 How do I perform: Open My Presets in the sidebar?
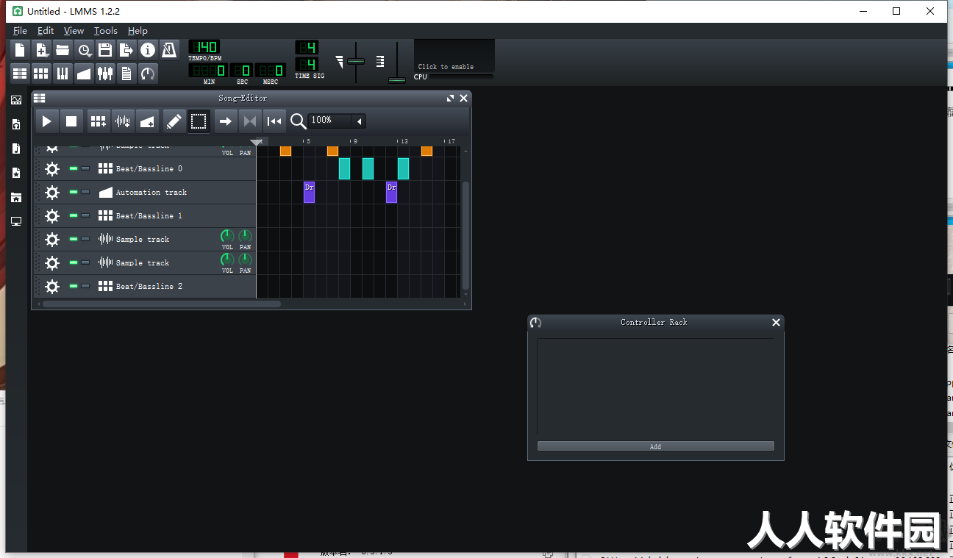click(x=16, y=173)
